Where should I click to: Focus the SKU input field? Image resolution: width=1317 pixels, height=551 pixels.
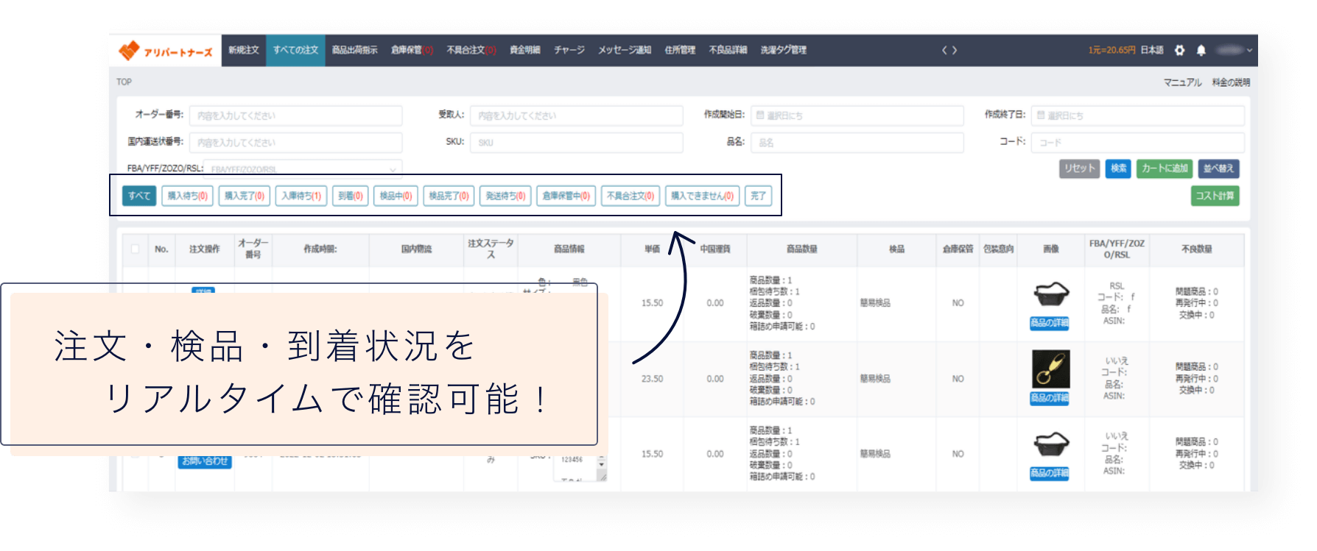576,143
